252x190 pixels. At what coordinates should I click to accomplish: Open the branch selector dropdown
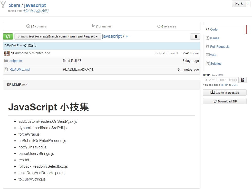pos(57,36)
